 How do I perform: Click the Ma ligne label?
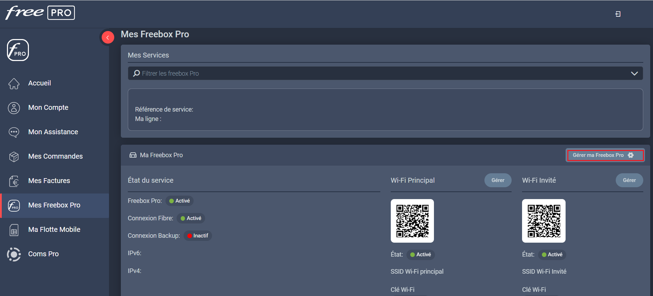[148, 119]
